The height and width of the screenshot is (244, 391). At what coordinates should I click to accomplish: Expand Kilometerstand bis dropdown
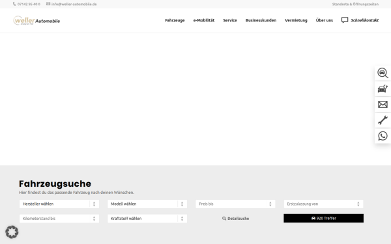[x=59, y=219]
